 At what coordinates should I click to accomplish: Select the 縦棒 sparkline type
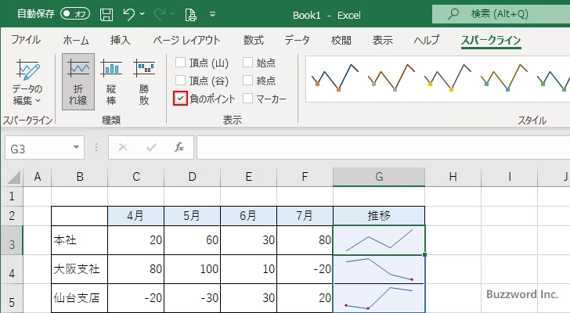[x=111, y=81]
